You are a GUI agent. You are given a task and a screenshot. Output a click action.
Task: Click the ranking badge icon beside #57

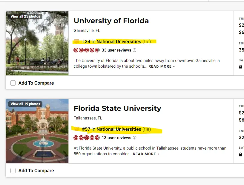click(x=76, y=129)
